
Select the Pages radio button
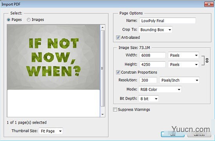coord(9,20)
